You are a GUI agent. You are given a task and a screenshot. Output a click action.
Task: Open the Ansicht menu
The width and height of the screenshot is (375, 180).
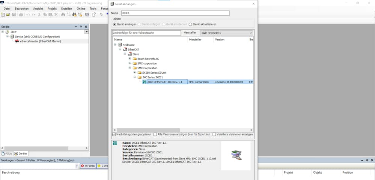38,9
